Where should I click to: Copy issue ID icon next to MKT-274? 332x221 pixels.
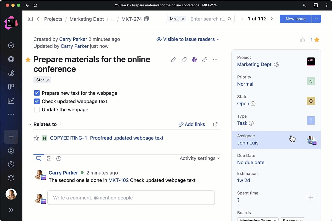point(147,19)
